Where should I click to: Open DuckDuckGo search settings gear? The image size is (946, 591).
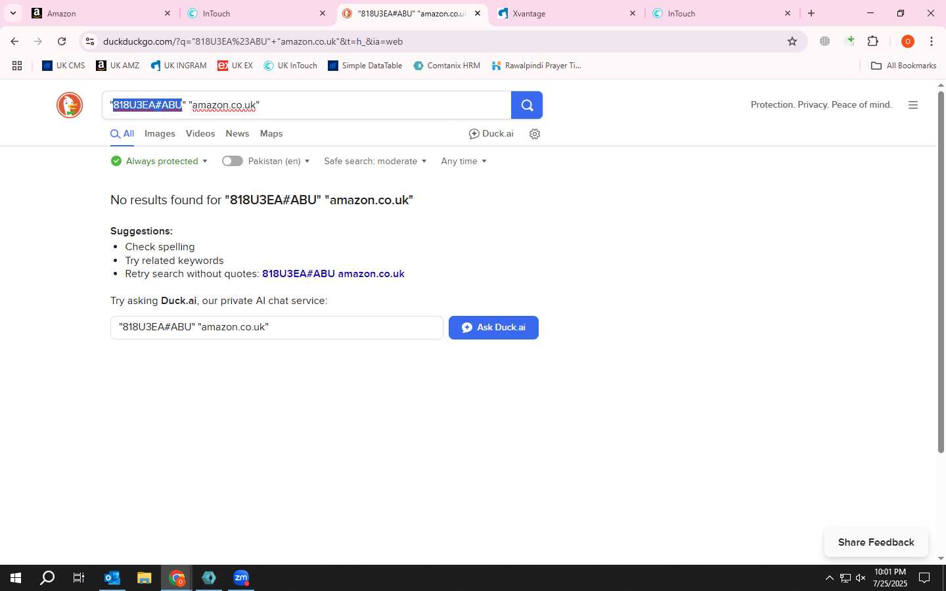tap(535, 134)
